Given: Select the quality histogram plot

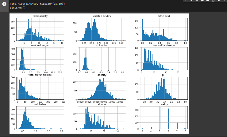Looking at the screenshot, I should (164, 118).
